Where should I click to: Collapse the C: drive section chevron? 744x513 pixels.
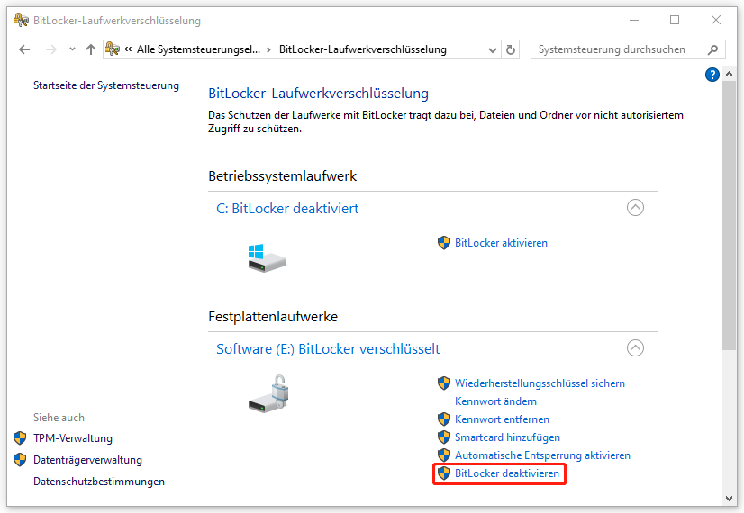(635, 208)
